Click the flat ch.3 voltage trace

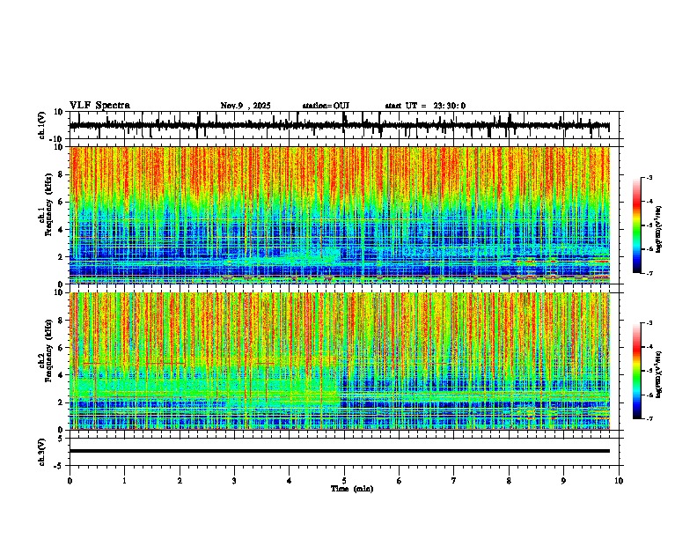point(340,451)
